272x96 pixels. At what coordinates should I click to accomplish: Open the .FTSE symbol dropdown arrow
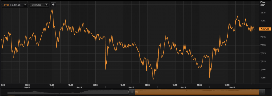click(25, 5)
